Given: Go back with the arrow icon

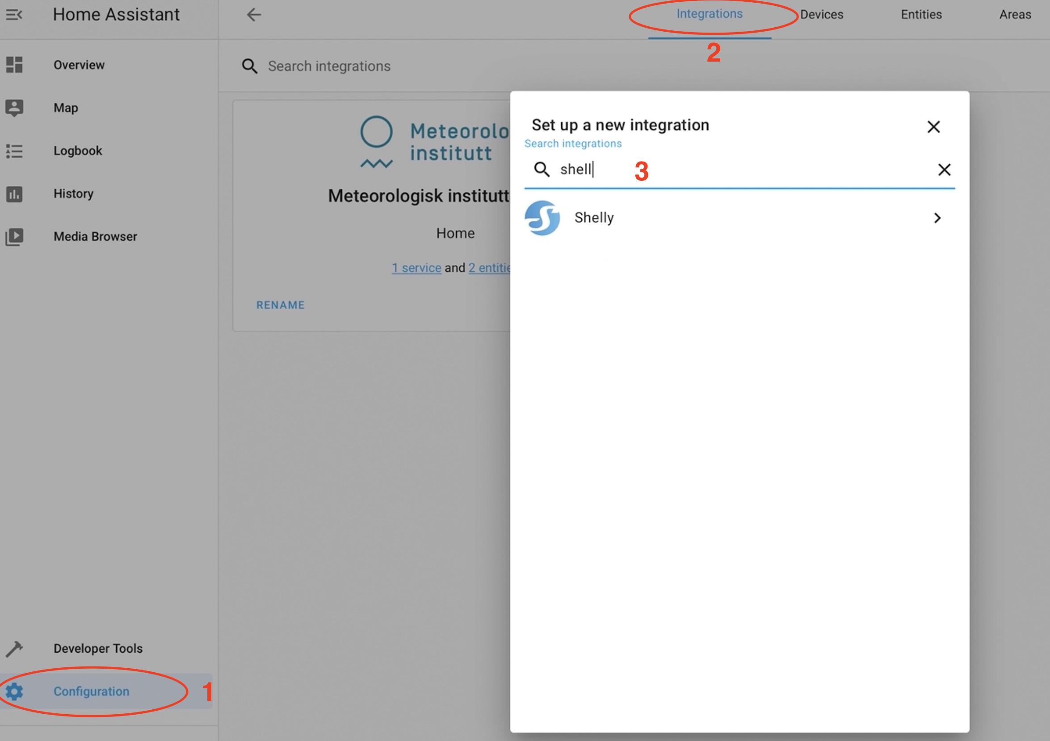Looking at the screenshot, I should (254, 15).
